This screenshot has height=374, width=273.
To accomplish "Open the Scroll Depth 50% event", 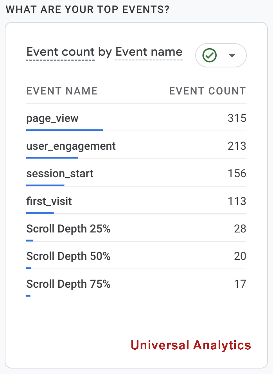I will pos(68,256).
